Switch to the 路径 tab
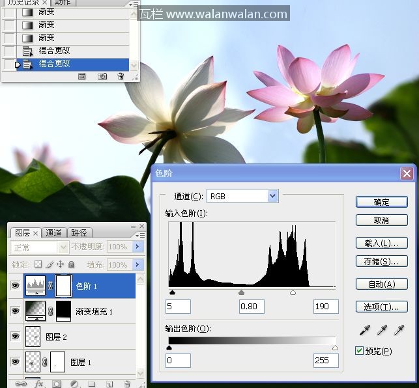Viewport: 419px width, 388px height. pos(79,232)
